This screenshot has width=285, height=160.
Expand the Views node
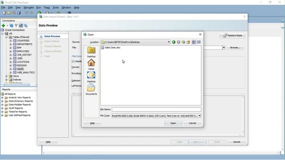click(x=6, y=76)
